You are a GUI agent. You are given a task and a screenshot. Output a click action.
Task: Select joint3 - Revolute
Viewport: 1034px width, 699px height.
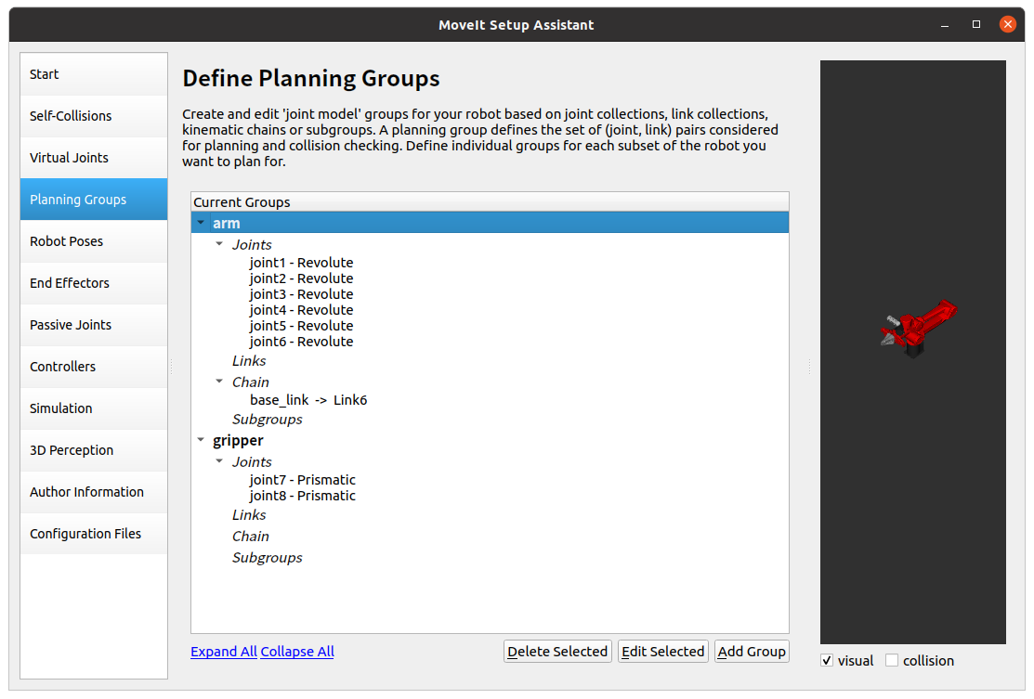point(301,294)
